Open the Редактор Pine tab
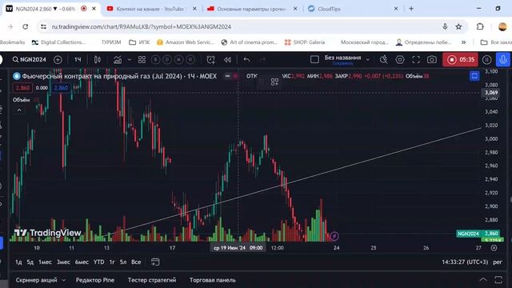Screen dimensions: 512x288 coord(95,280)
